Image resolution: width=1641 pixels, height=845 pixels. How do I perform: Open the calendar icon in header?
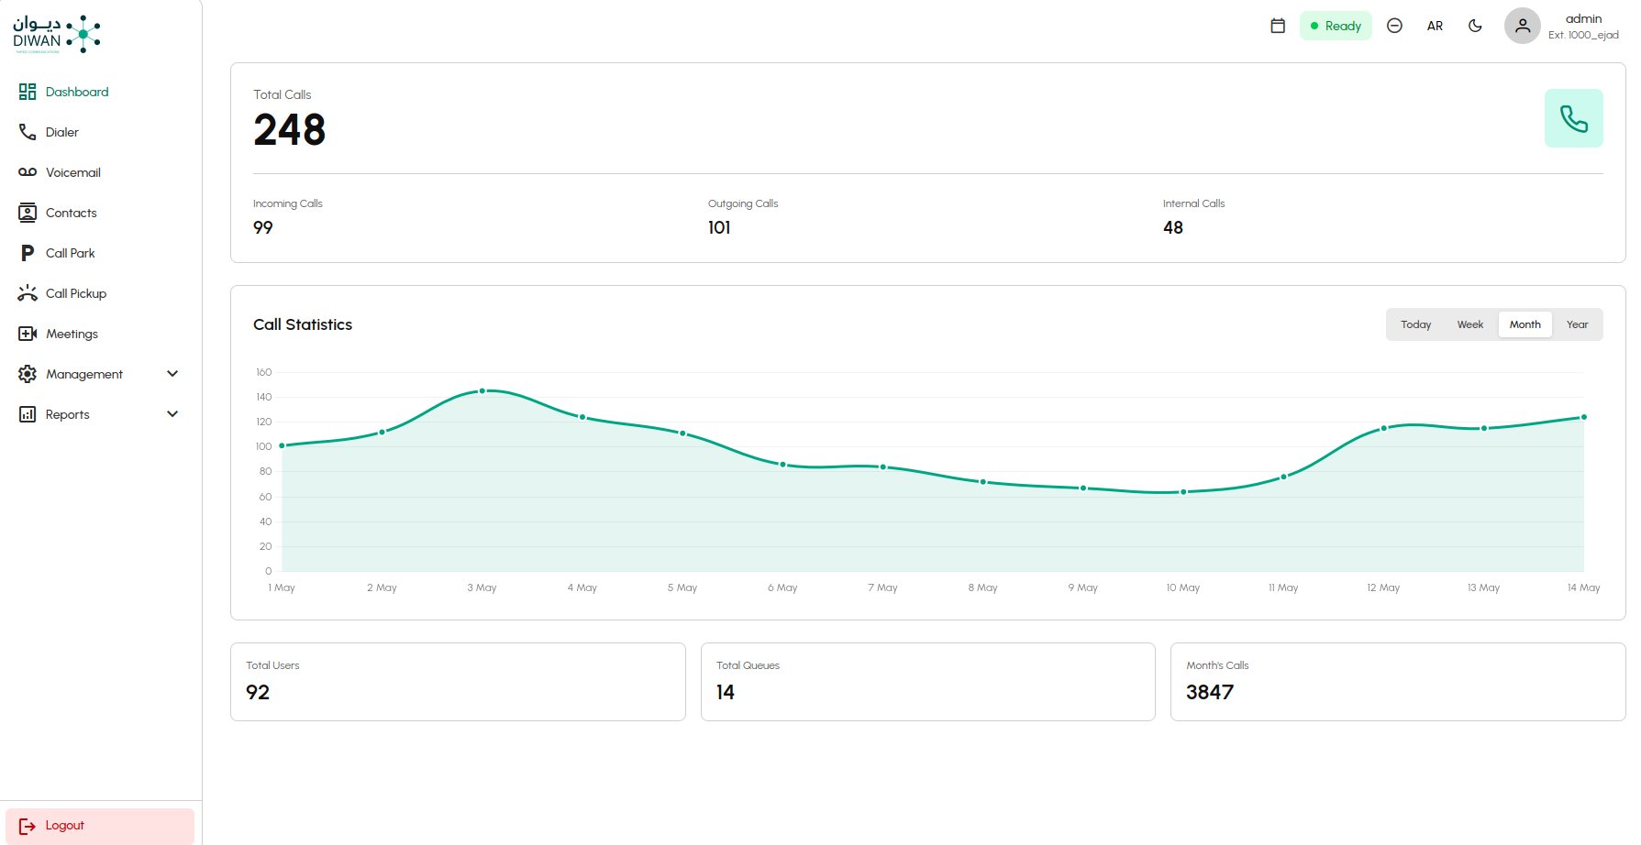point(1277,26)
